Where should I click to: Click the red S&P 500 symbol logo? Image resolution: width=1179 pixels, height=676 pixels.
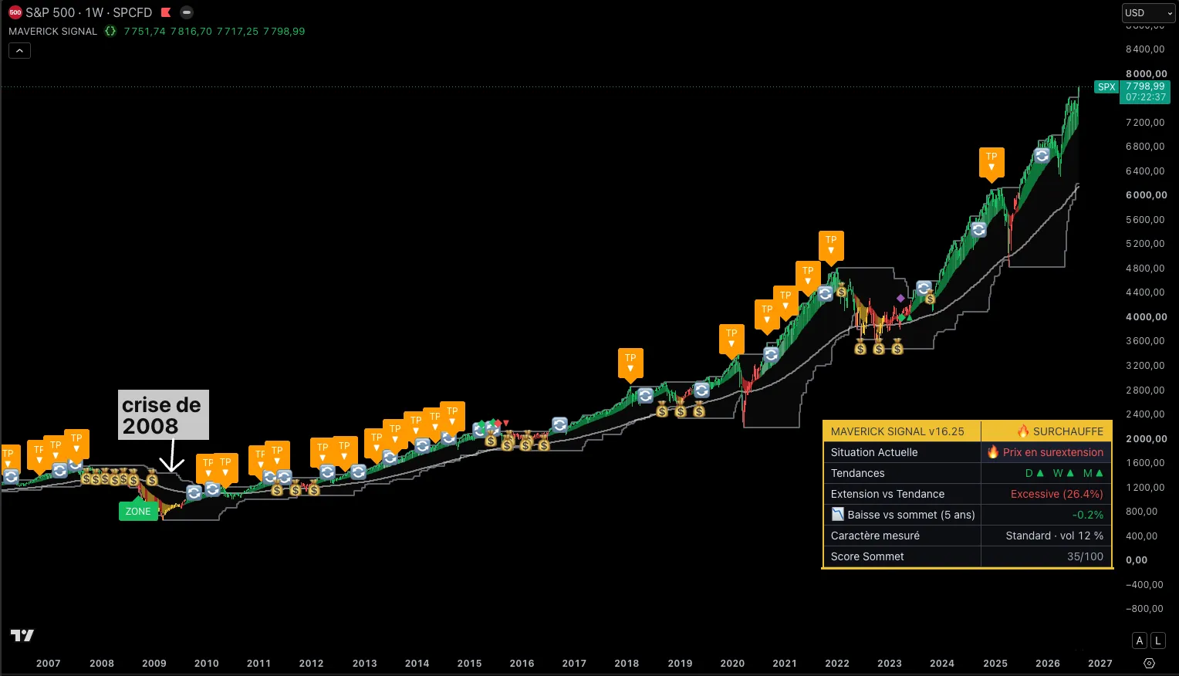click(15, 12)
